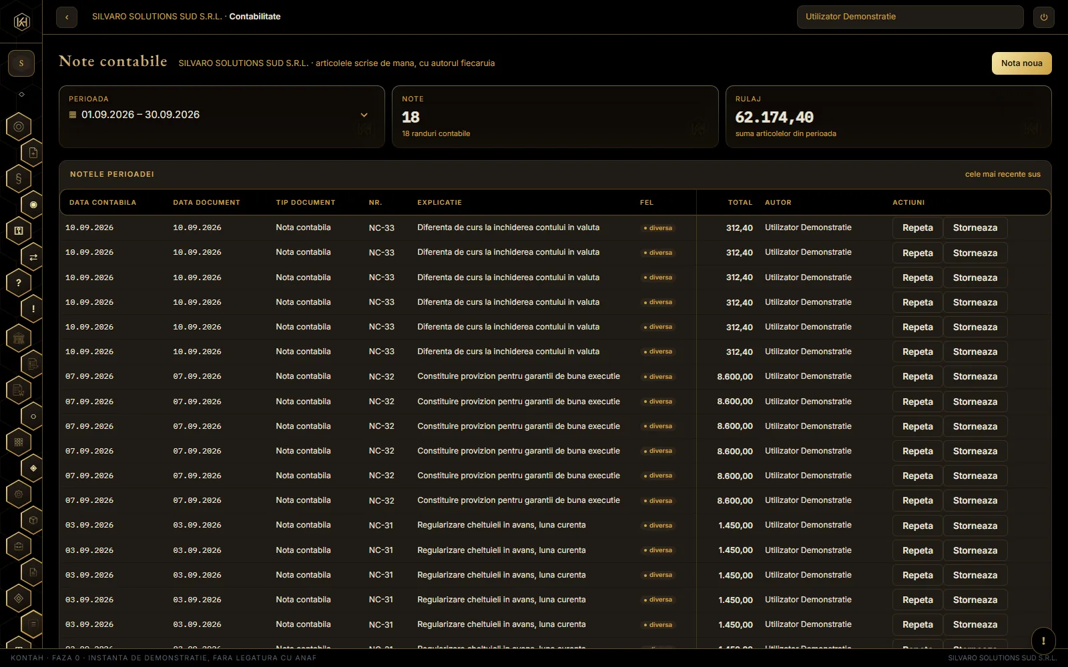This screenshot has width=1068, height=667.
Task: Click the swap arrows hexagon icon
Action: [x=33, y=257]
